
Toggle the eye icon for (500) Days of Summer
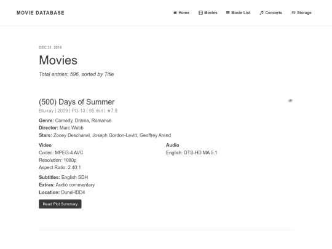tap(290, 101)
